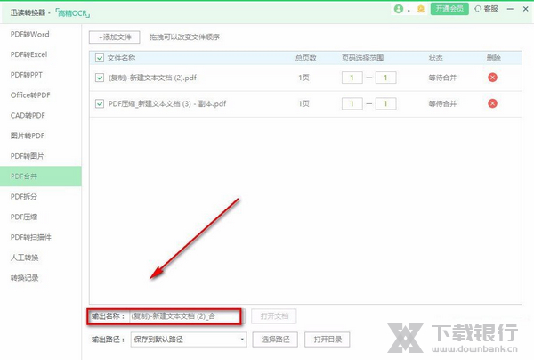Image resolution: width=534 pixels, height=360 pixels.
Task: Uncheck PDF压缩_新建文本文档 (3) - 副本.pdf checkbox
Action: (100, 103)
